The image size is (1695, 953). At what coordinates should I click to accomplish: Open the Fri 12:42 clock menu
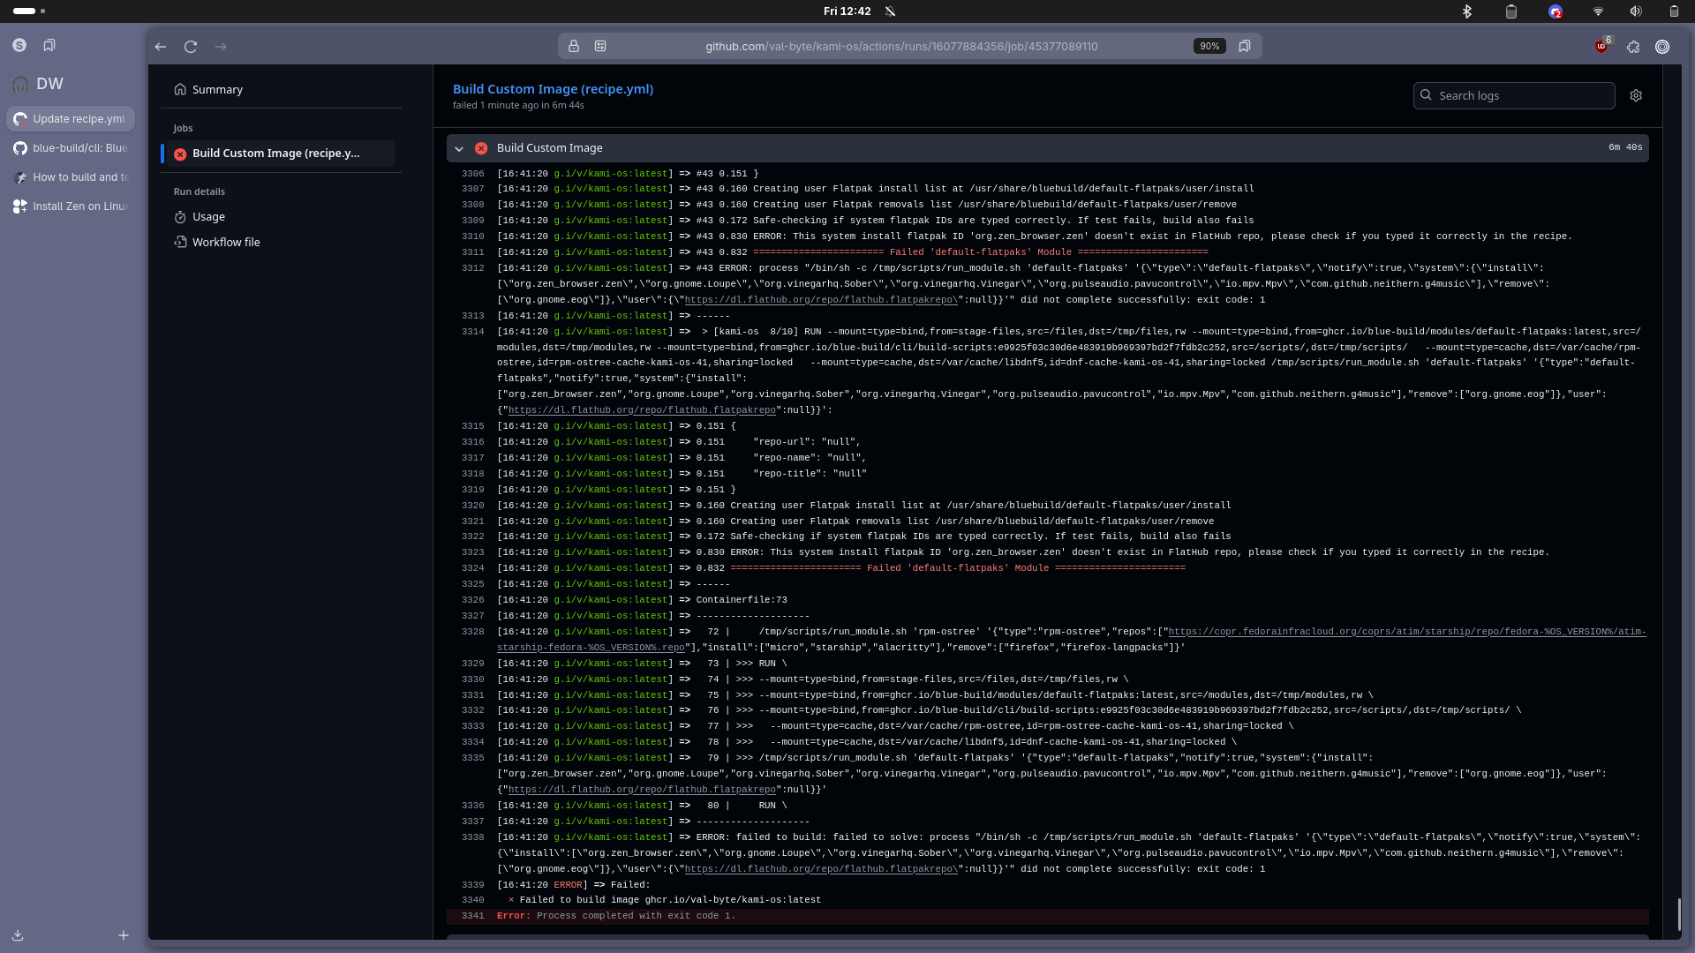click(x=847, y=11)
